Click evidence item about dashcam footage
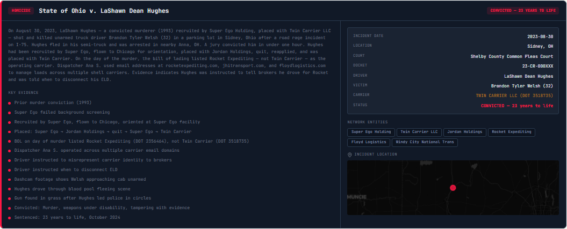 pos(80,179)
